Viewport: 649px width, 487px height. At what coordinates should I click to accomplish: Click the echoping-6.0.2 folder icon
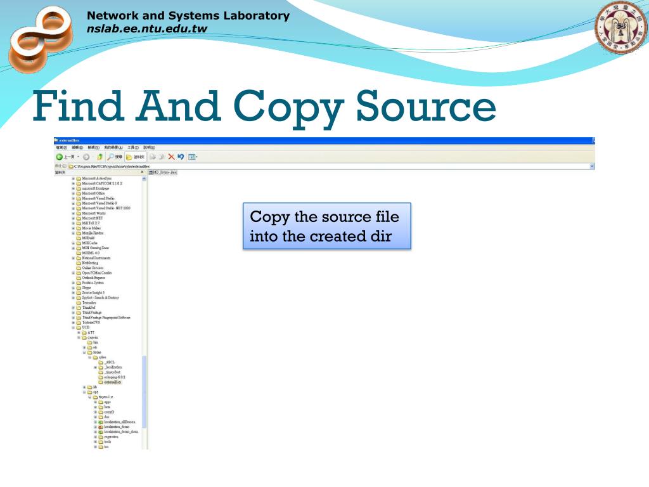[101, 377]
